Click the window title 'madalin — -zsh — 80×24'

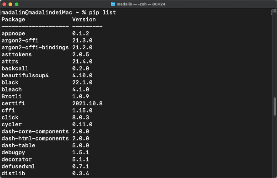click(x=141, y=4)
